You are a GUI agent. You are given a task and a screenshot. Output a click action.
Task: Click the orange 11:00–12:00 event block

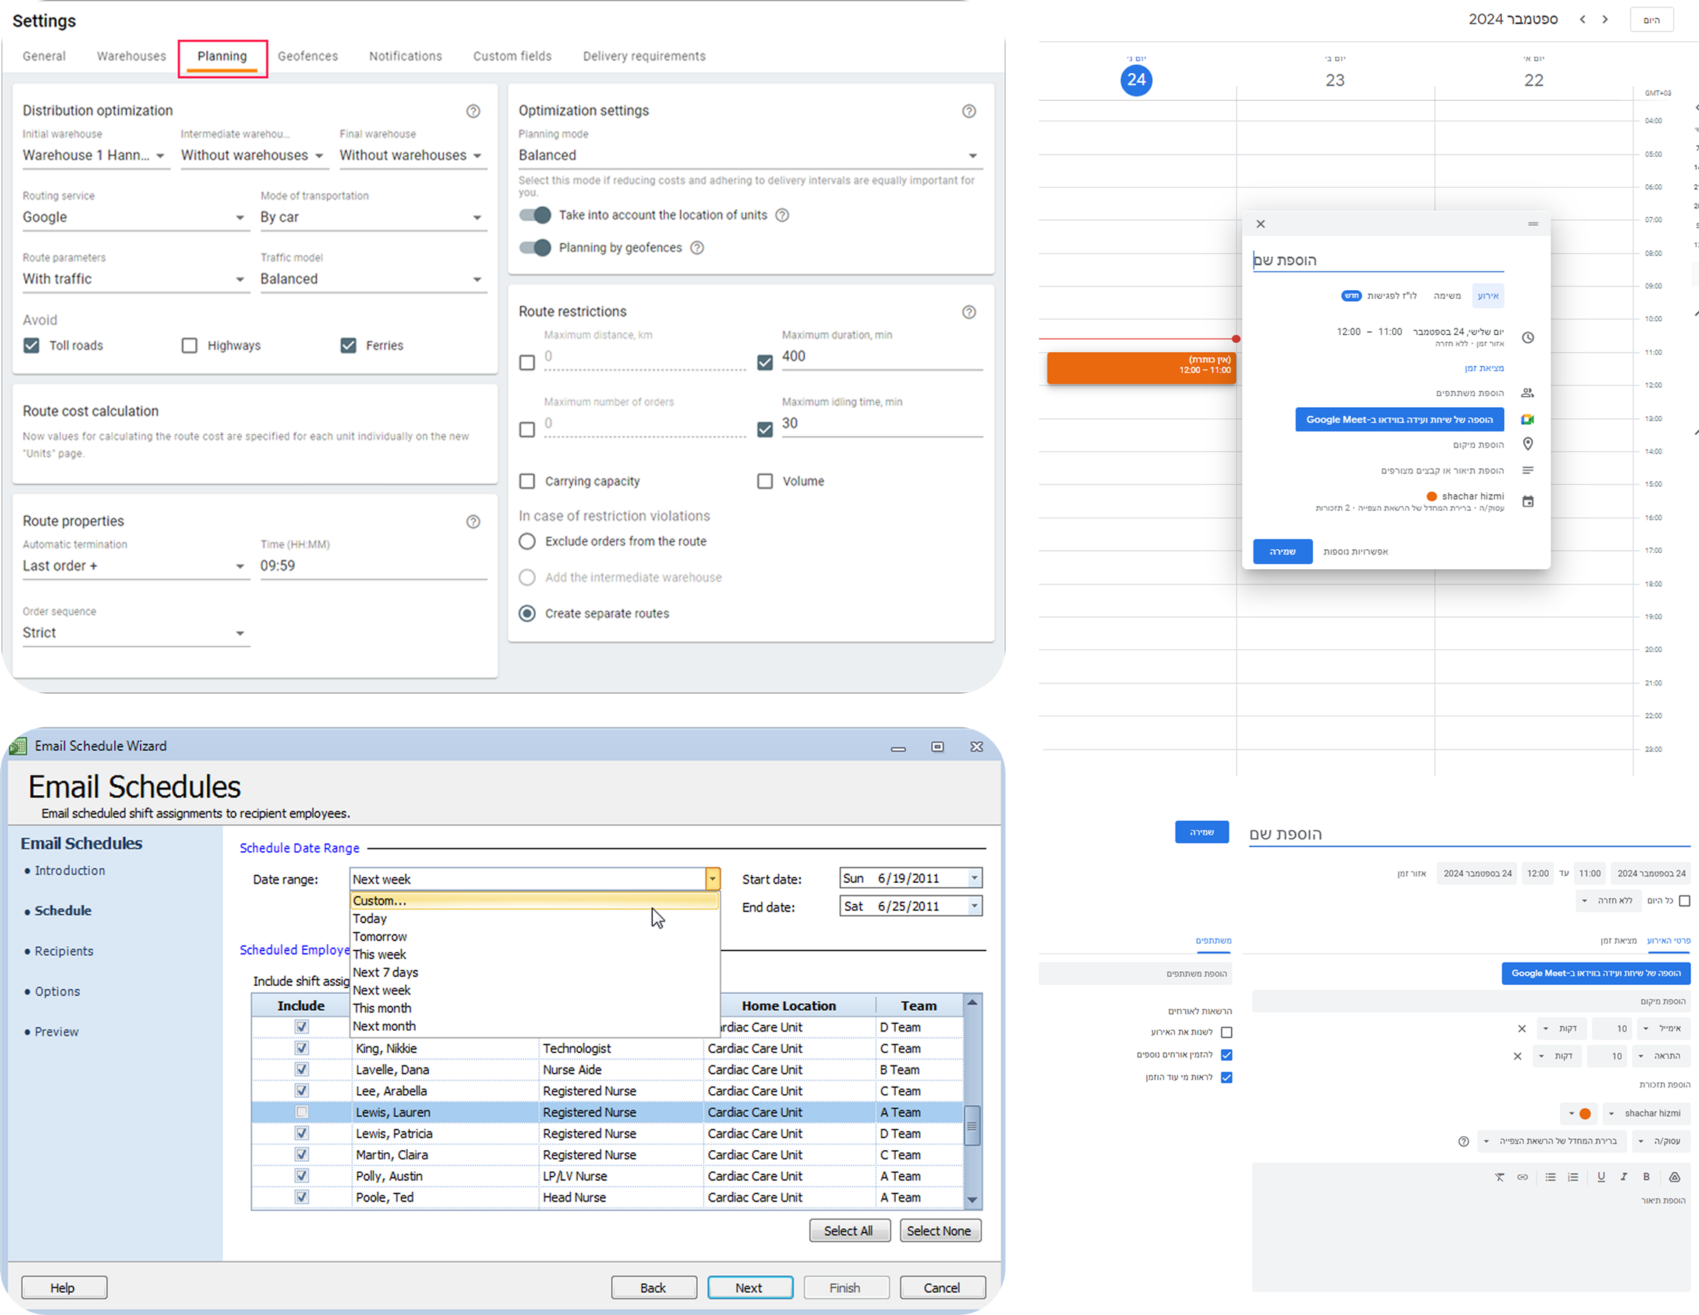(1140, 369)
